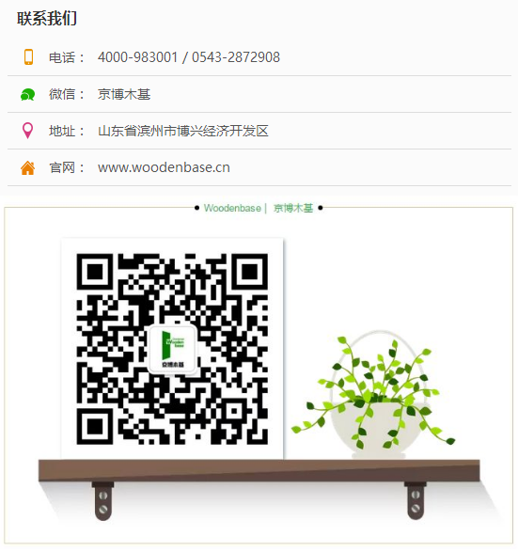
Task: Click the 联系我们 heading
Action: pos(47,18)
